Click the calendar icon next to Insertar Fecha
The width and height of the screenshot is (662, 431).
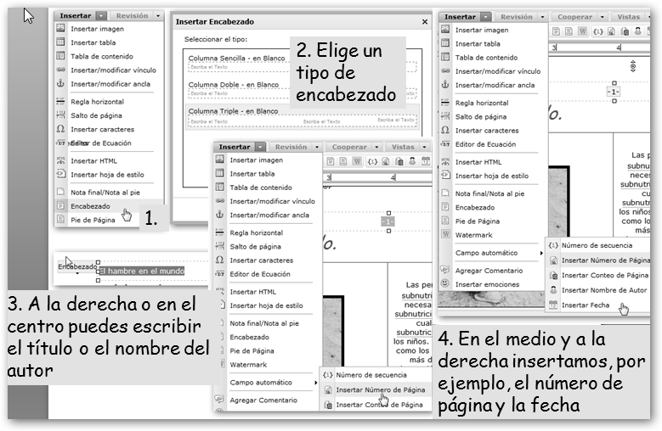[554, 305]
